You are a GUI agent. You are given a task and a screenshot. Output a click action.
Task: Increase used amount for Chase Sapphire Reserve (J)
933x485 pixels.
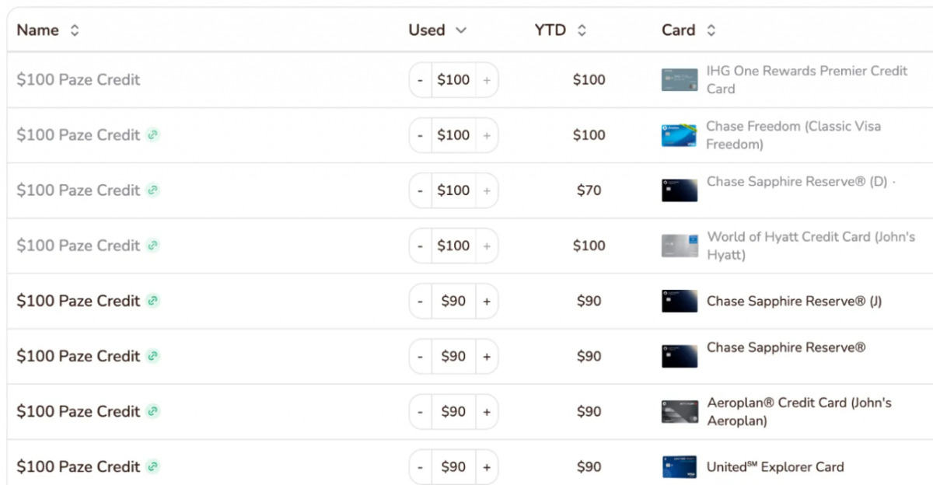[487, 301]
